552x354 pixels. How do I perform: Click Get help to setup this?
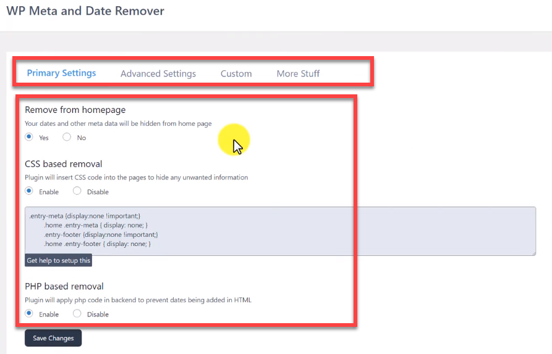[x=59, y=260]
